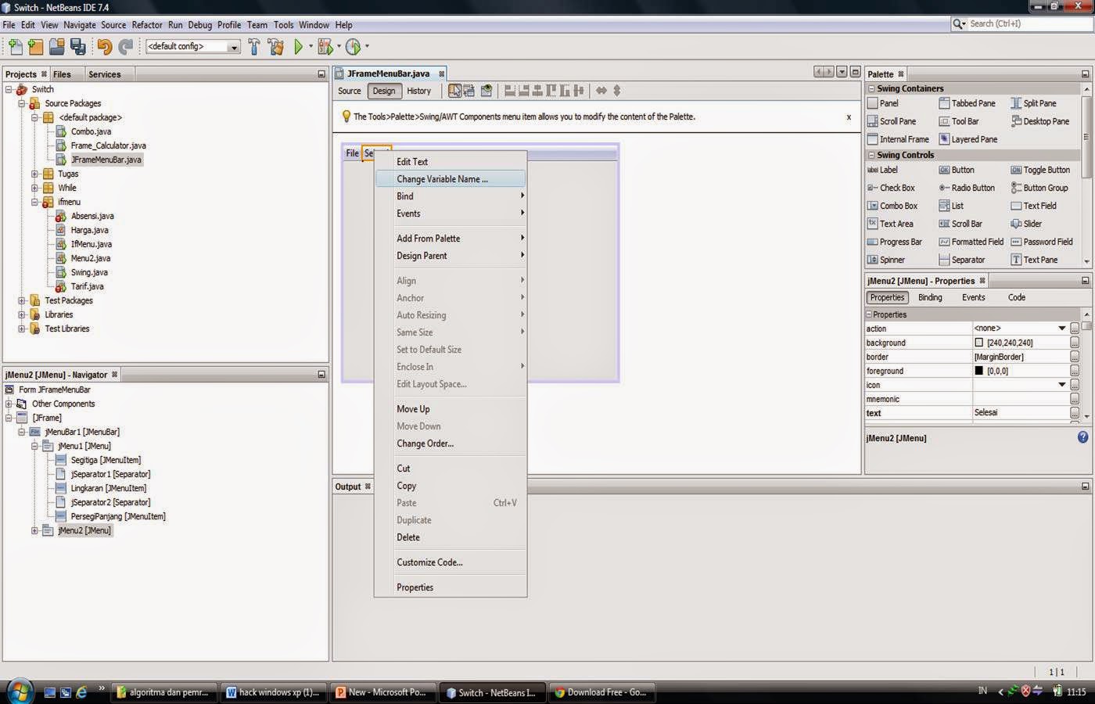
Task: Click Selection Mode icon in designer toolbar
Action: click(x=454, y=91)
